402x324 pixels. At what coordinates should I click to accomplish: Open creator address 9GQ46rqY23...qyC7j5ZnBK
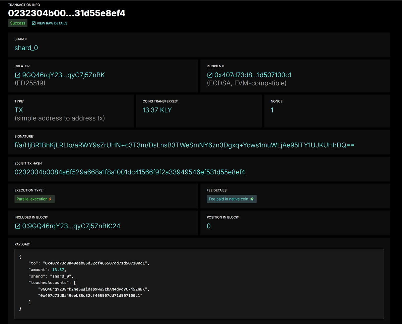(x=63, y=75)
